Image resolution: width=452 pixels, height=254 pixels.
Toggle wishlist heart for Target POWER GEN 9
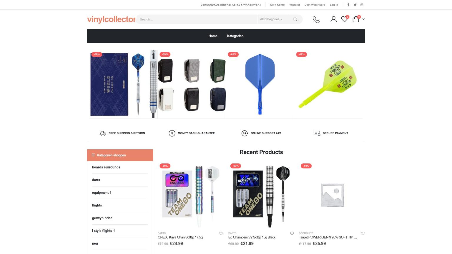point(363,233)
